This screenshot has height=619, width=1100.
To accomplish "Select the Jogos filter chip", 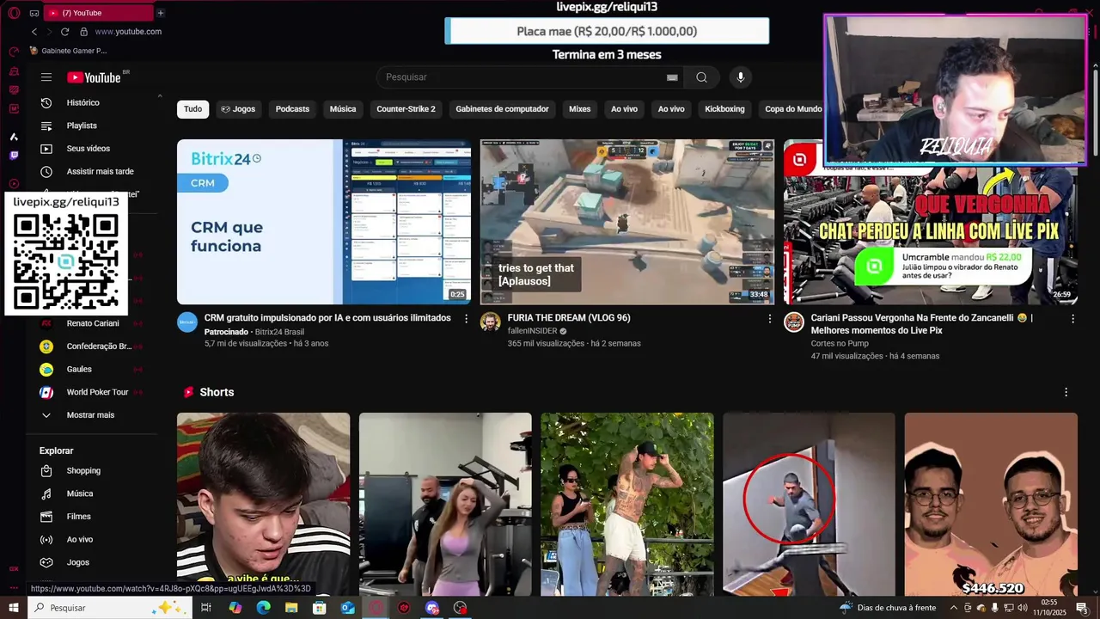I will point(238,109).
